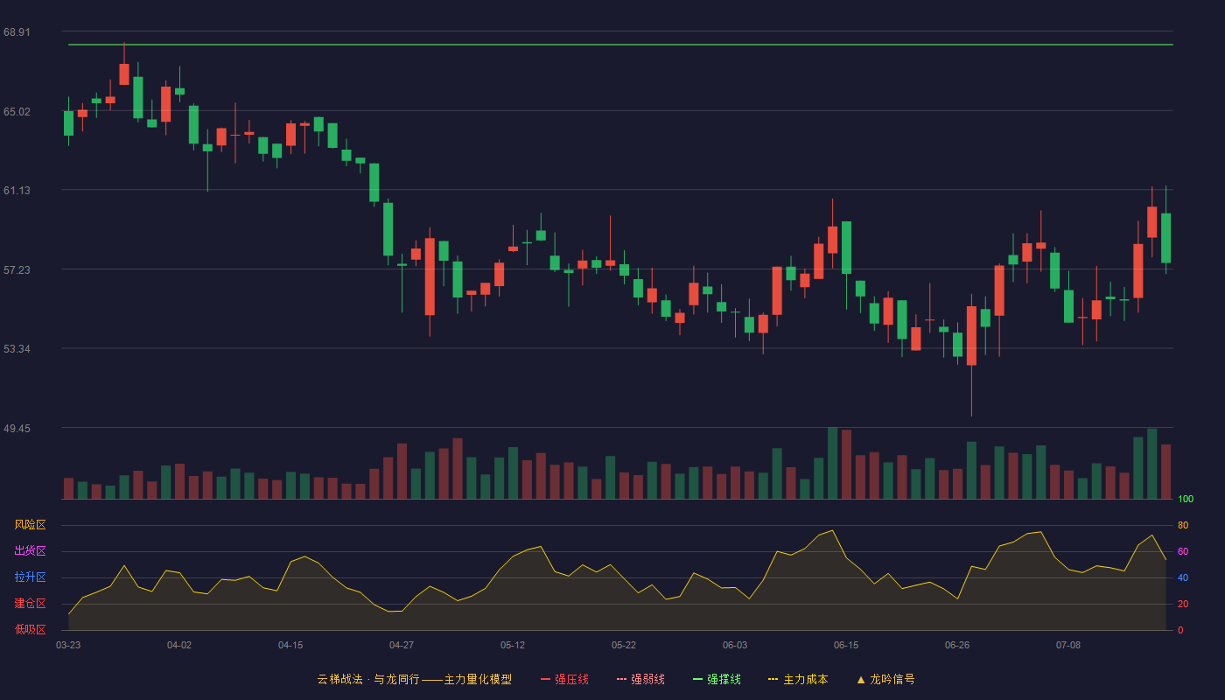Click the 61.13 price axis label

coord(17,190)
